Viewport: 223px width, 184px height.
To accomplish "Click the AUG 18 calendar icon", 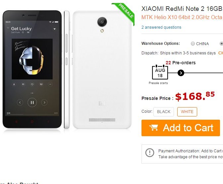I will pos(160,72).
